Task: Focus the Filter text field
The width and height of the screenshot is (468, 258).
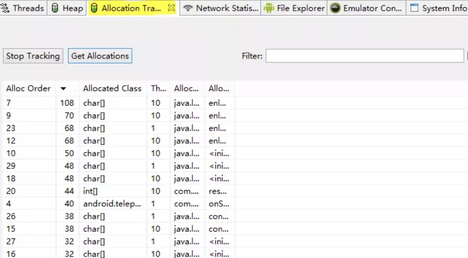Action: tap(364, 56)
